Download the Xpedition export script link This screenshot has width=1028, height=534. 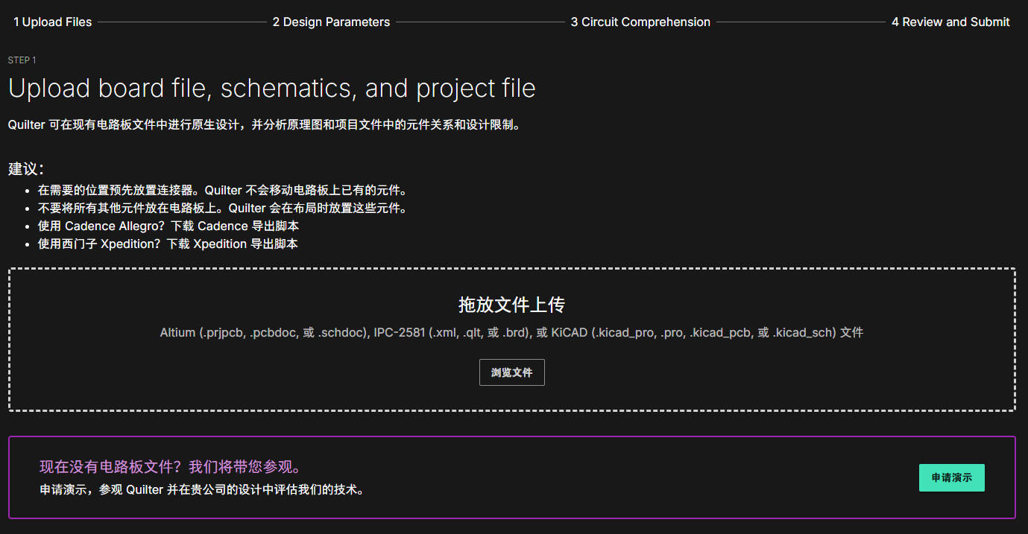(233, 244)
